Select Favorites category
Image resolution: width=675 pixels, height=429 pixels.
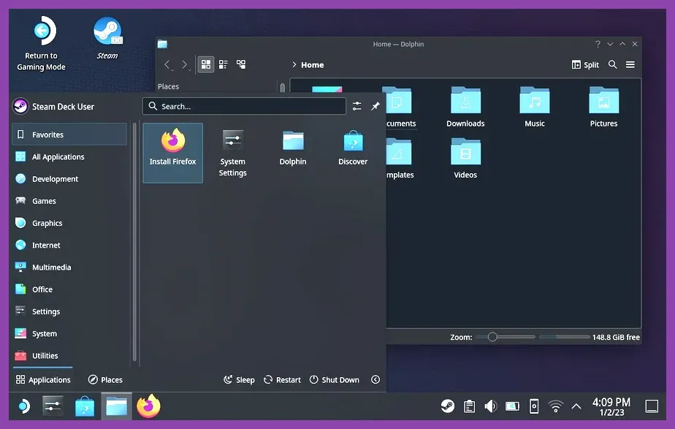69,134
